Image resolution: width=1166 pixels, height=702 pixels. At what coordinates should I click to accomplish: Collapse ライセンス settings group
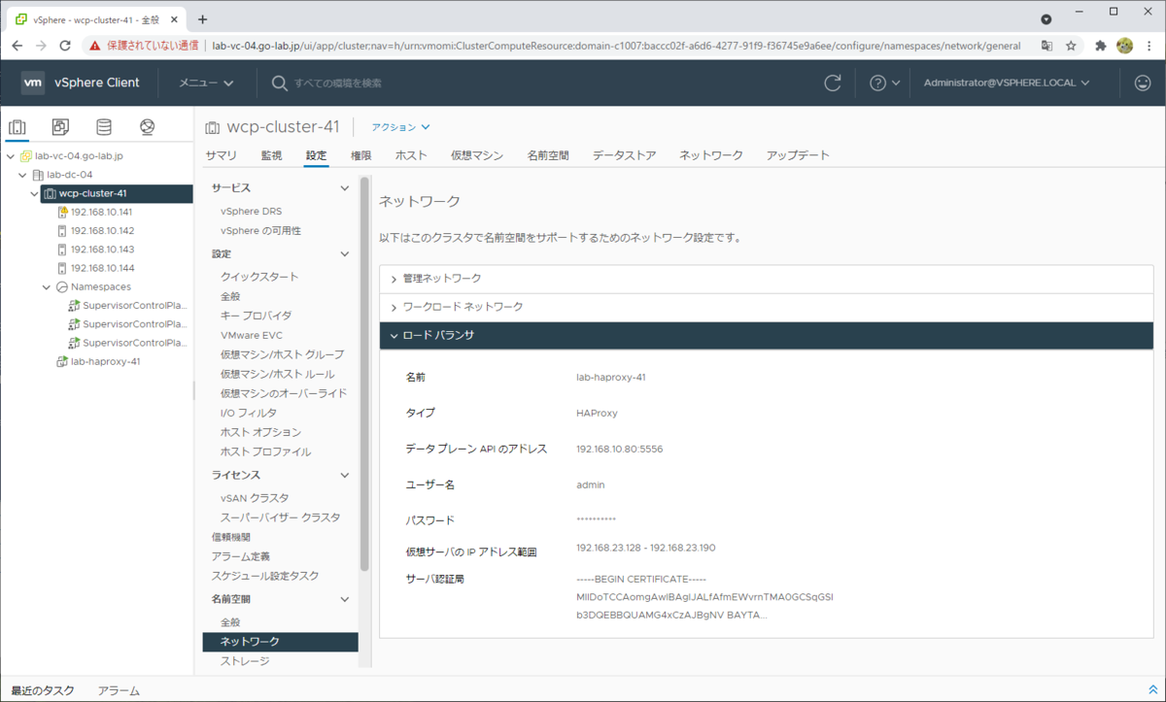click(x=344, y=475)
